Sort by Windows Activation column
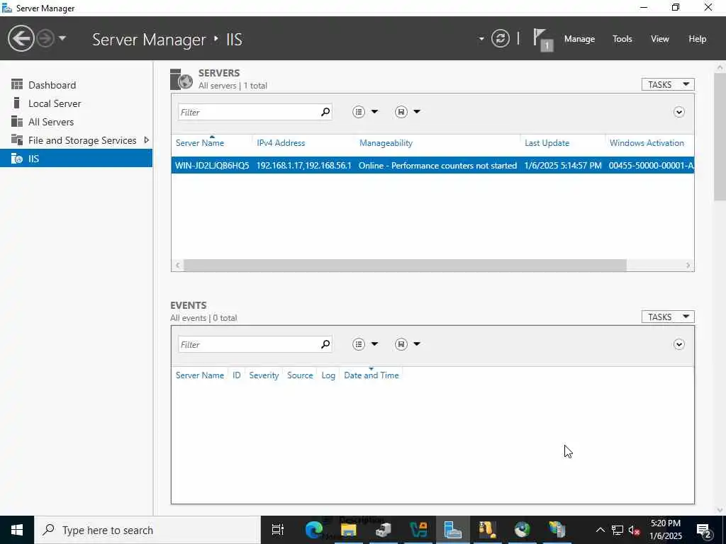726x544 pixels. click(x=647, y=143)
